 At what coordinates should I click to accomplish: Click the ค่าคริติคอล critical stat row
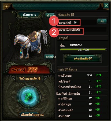click(x=83, y=98)
